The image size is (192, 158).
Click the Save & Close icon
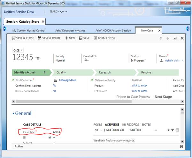pos(13,38)
